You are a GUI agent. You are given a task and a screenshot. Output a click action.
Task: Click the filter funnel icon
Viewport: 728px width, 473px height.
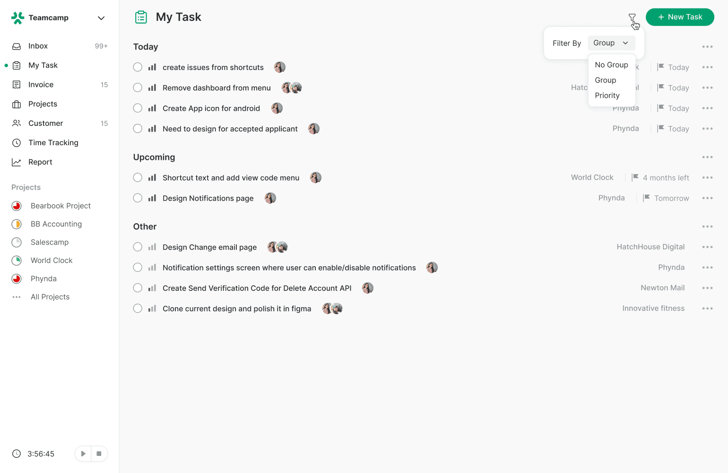(x=632, y=18)
